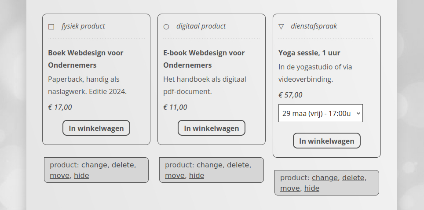The image size is (424, 210).
Task: Move the Yoga sessie product
Action: point(290,188)
